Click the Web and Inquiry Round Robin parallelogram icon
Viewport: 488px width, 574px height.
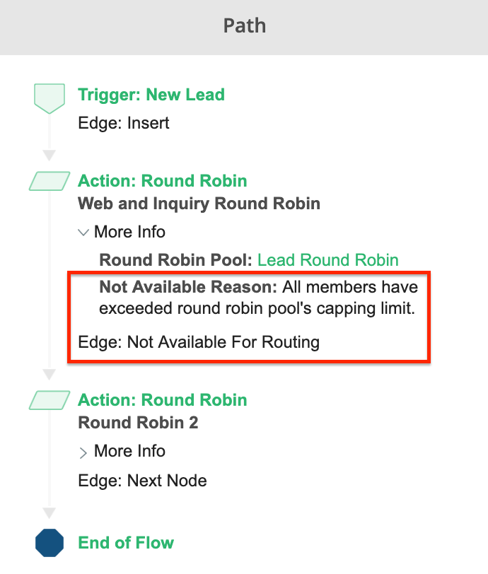pyautogui.click(x=50, y=182)
